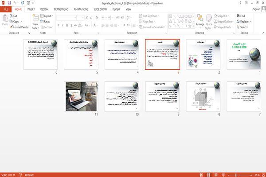Open the Section dropdown
This screenshot has height=177, width=266.
click(x=47, y=27)
